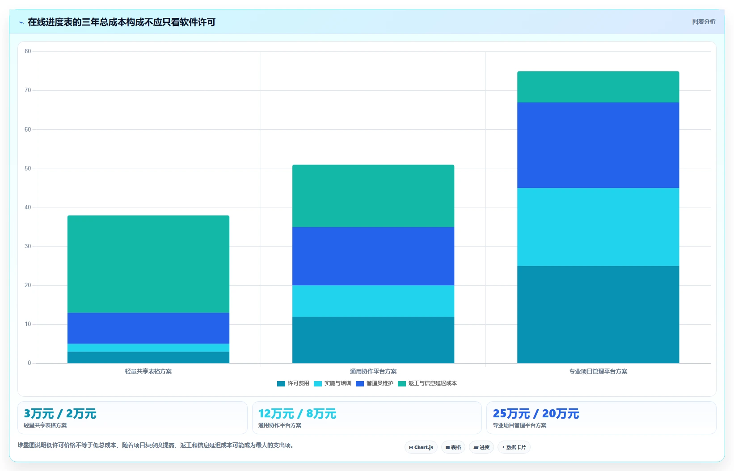Click the x-axis label 轻量共享表格方案

[148, 371]
